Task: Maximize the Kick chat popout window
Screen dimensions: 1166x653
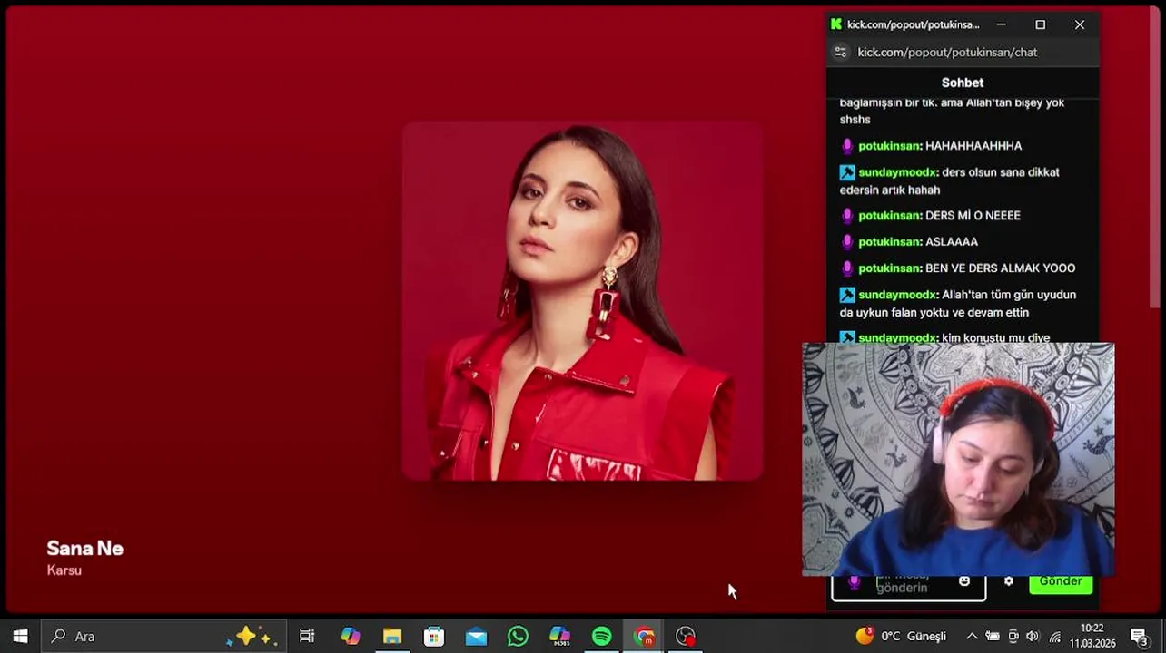Action: click(1041, 24)
